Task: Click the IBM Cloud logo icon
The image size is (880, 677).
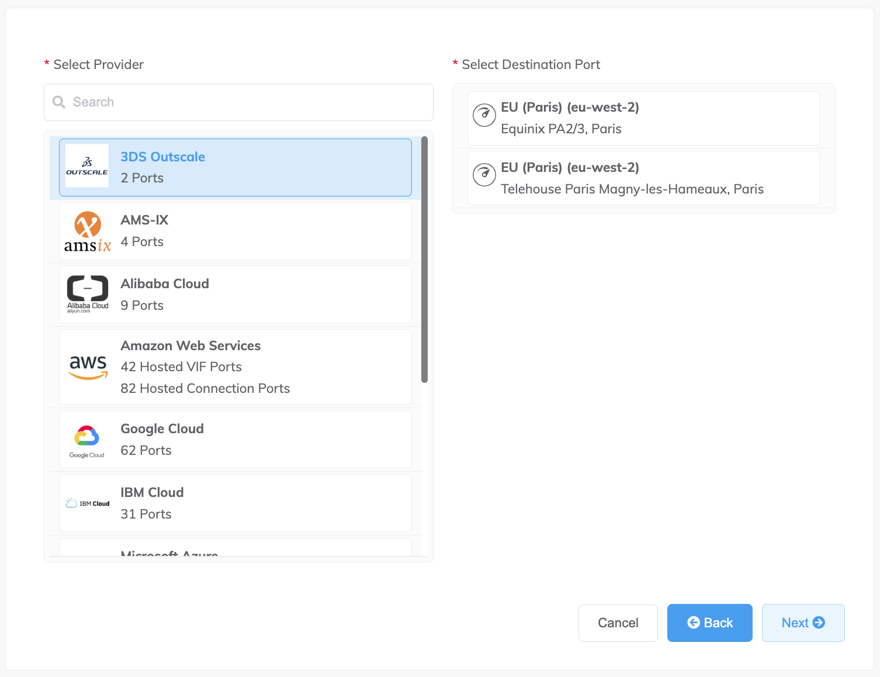Action: pyautogui.click(x=88, y=503)
